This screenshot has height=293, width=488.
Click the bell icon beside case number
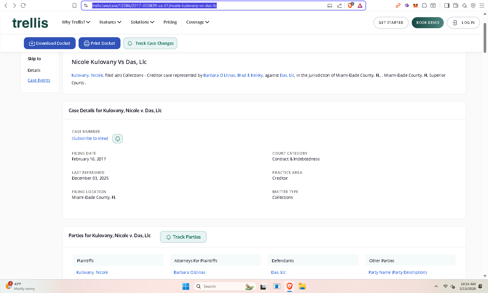point(118,139)
